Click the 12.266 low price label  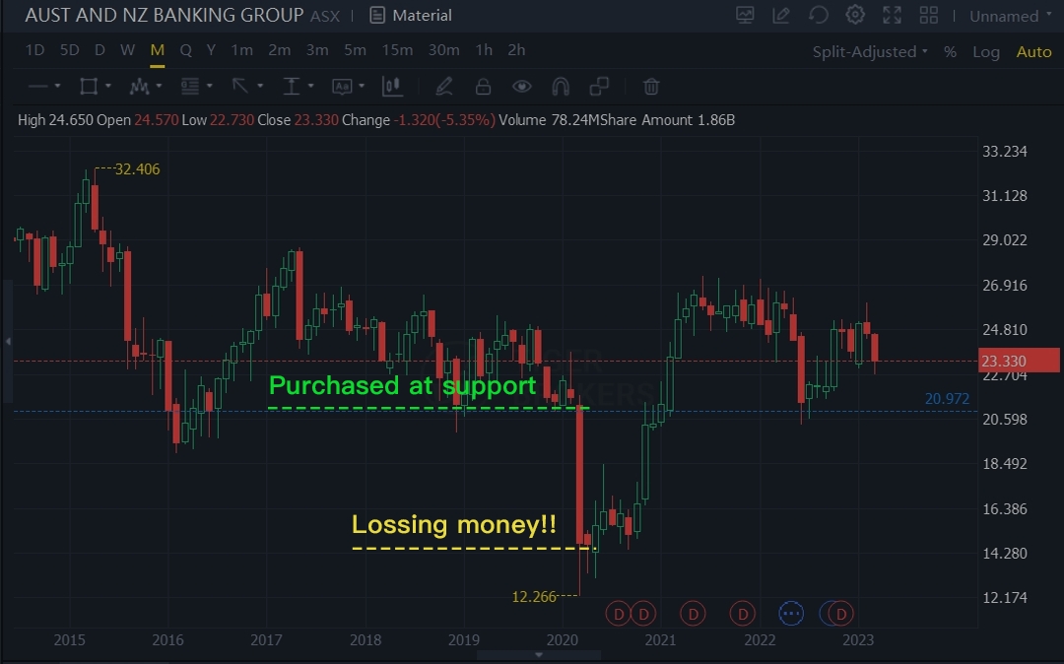coord(534,597)
